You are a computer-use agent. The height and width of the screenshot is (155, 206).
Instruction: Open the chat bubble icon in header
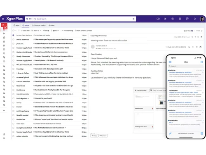pos(187,19)
